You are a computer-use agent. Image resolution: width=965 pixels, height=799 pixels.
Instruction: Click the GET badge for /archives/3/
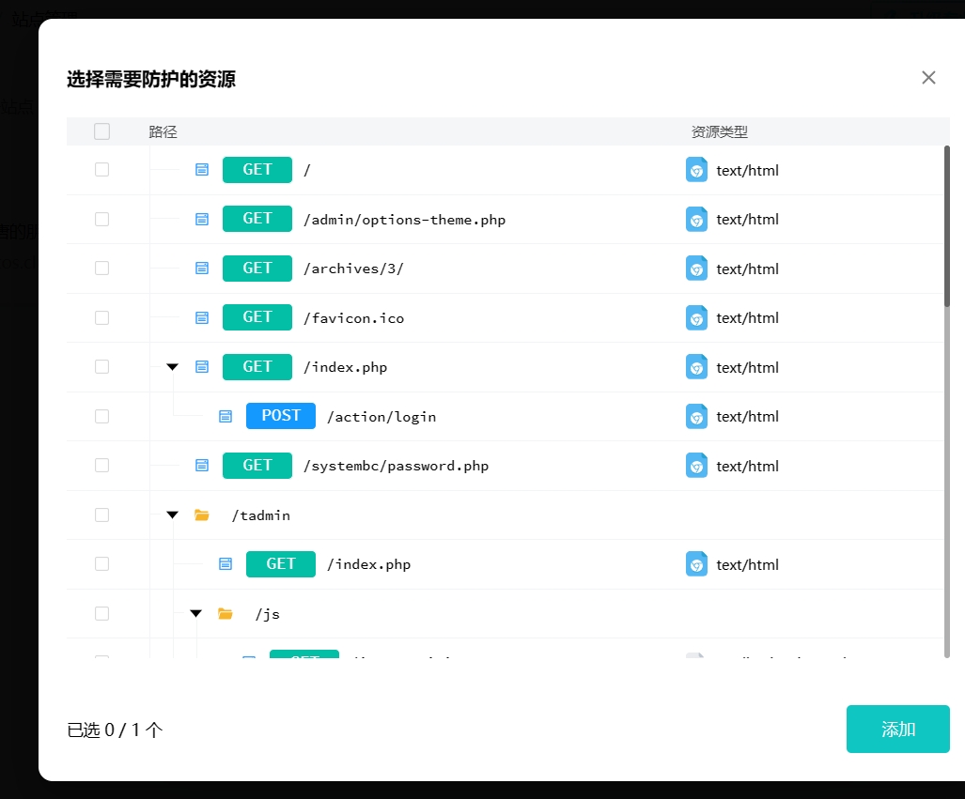tap(257, 269)
